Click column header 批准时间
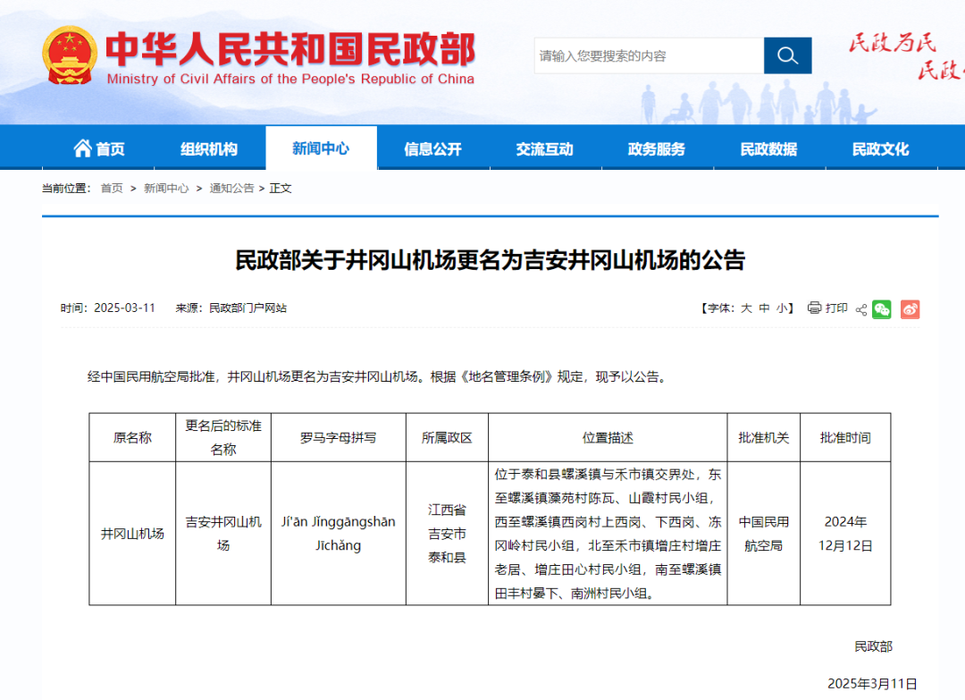This screenshot has height=700, width=965. (x=845, y=438)
